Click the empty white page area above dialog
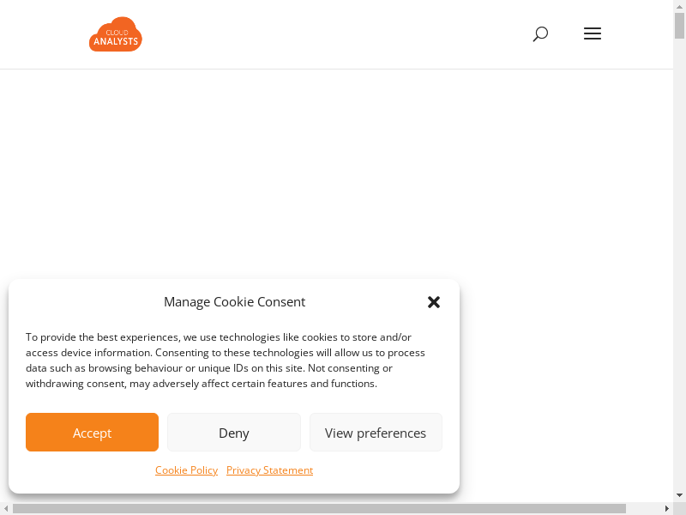 343,172
